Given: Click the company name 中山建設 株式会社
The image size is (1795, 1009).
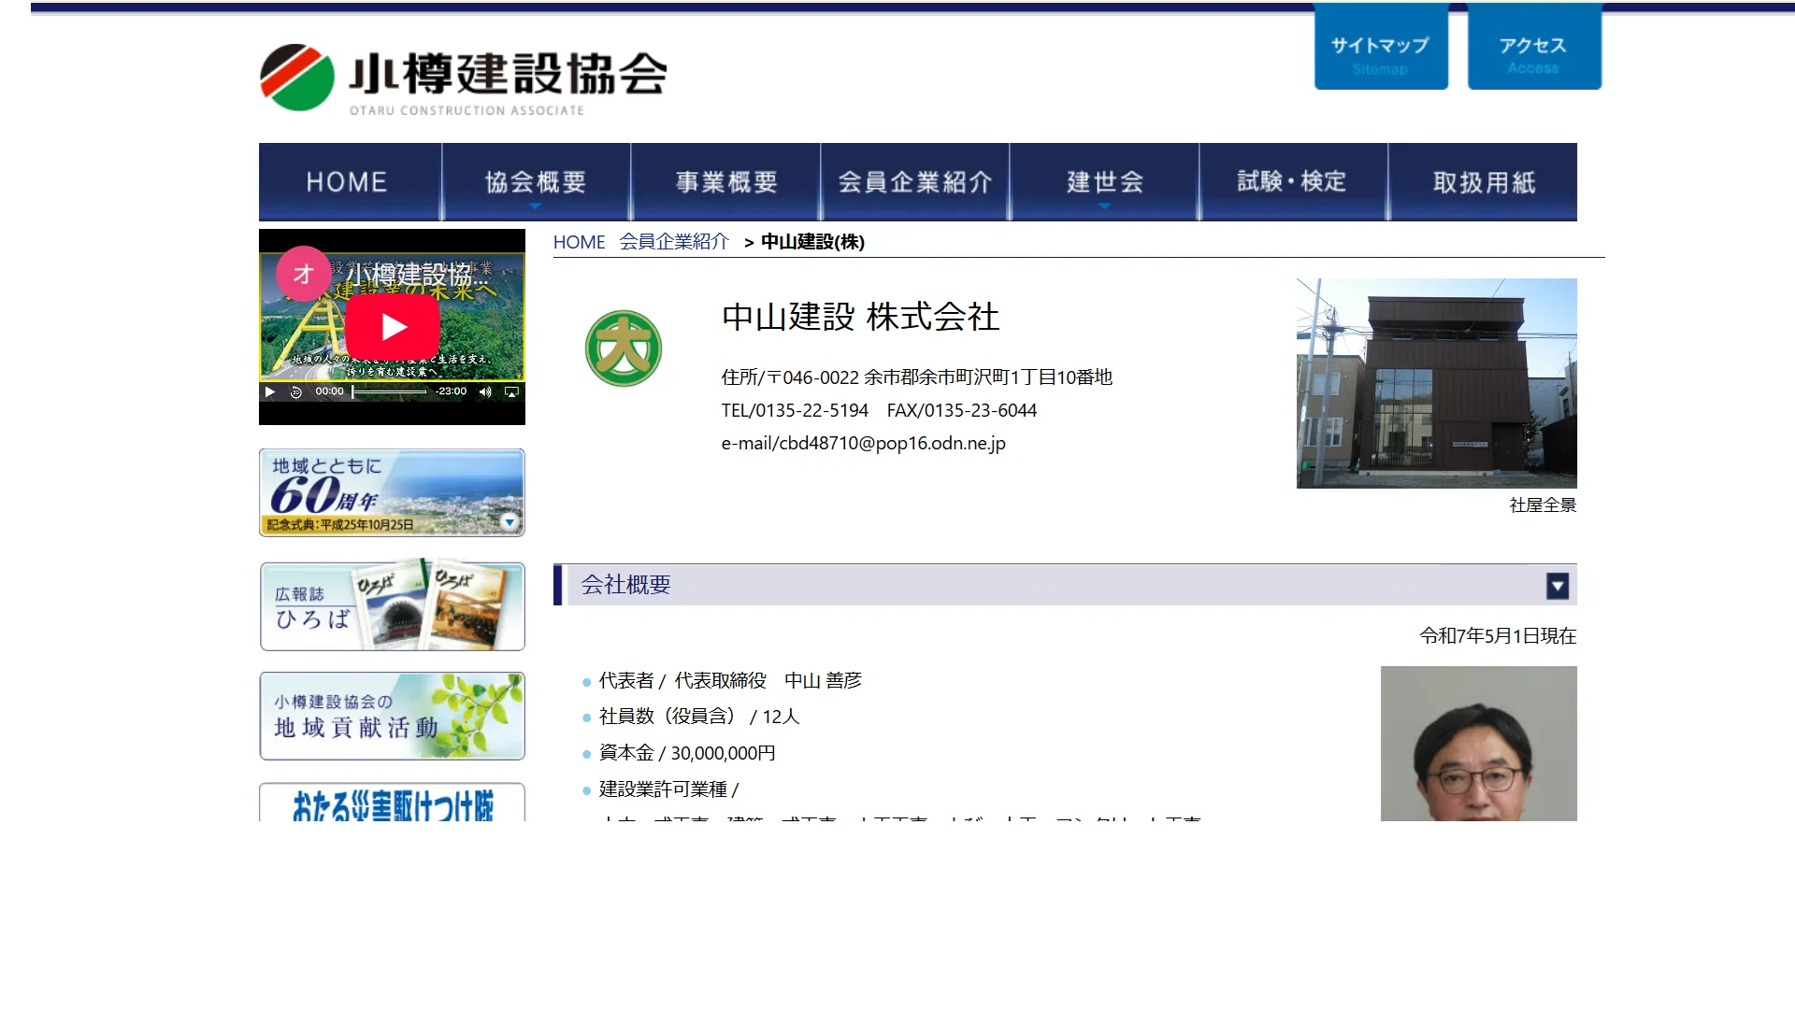Looking at the screenshot, I should pyautogui.click(x=860, y=318).
